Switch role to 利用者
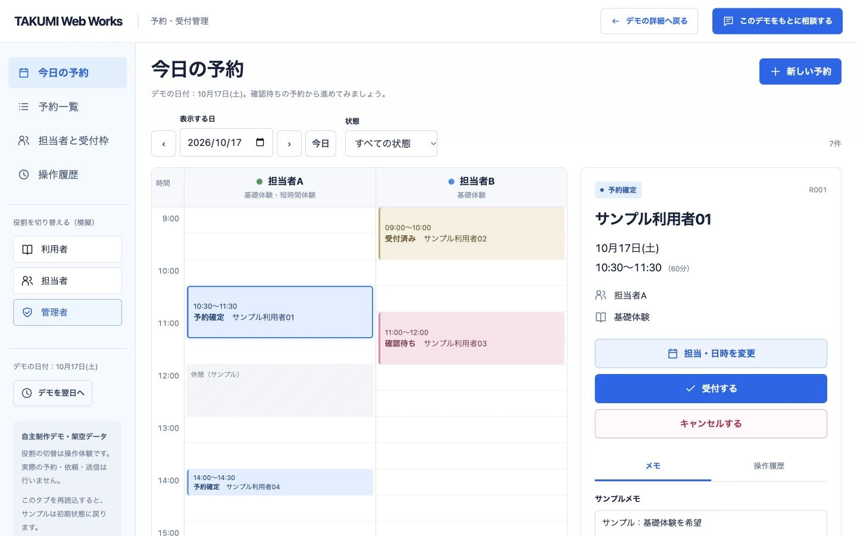This screenshot has width=857, height=536. [x=67, y=250]
